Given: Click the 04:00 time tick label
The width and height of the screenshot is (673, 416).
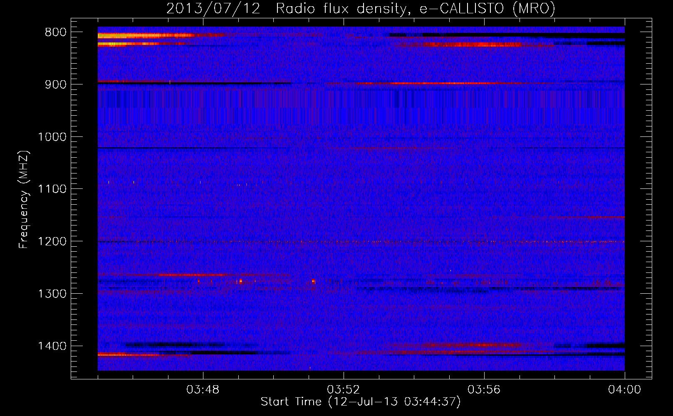Looking at the screenshot, I should tap(625, 390).
